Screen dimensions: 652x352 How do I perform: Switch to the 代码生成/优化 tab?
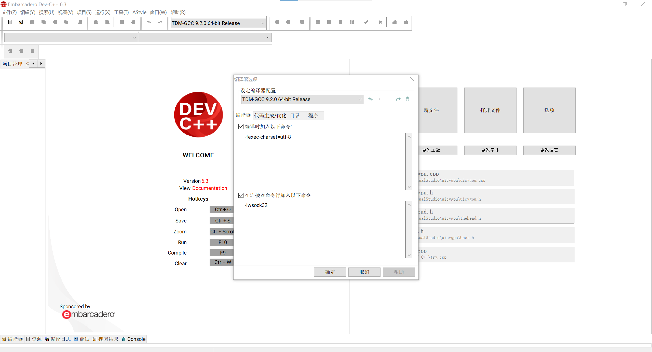click(270, 116)
